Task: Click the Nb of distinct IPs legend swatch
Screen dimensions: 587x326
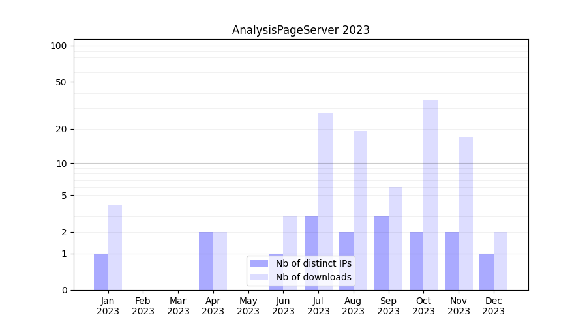Action: tap(260, 263)
